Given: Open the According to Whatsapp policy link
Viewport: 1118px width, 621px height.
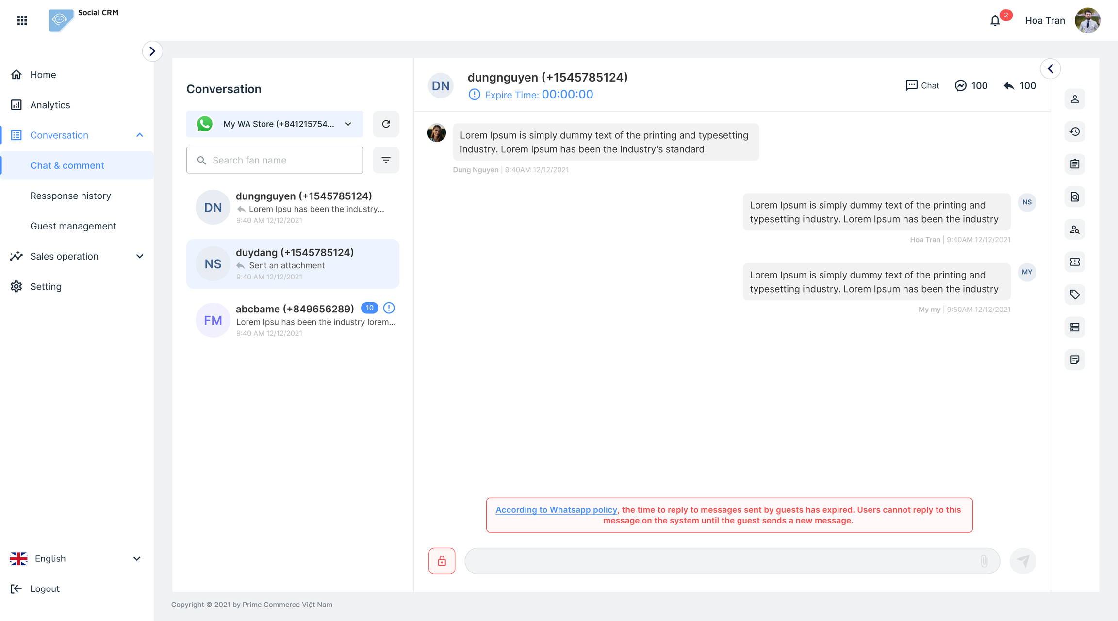Looking at the screenshot, I should click(x=556, y=510).
